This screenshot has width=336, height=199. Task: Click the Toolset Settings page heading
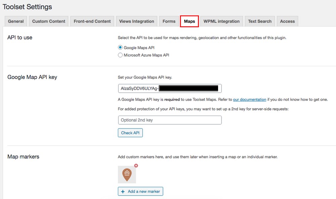coord(27,7)
